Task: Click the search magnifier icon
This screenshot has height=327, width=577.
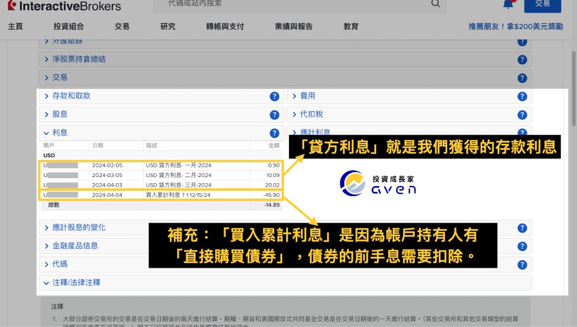Action: coord(435,4)
